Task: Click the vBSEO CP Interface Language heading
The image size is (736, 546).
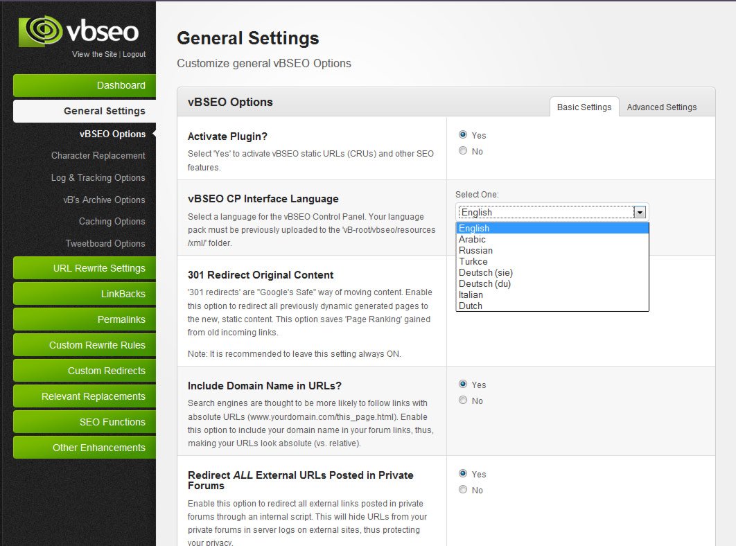Action: [263, 199]
